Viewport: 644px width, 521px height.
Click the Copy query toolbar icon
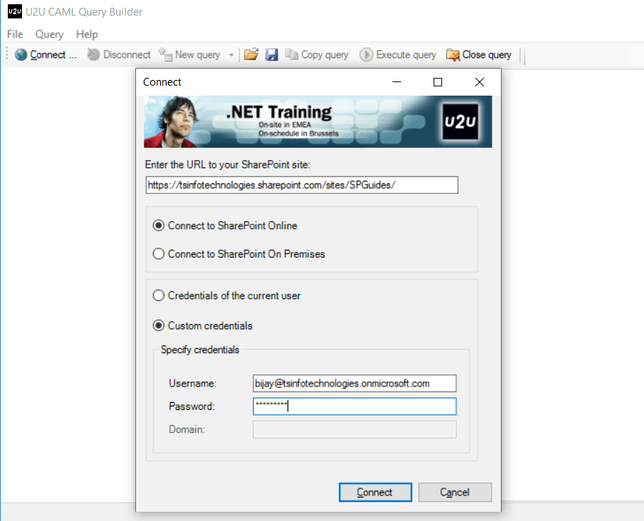291,55
